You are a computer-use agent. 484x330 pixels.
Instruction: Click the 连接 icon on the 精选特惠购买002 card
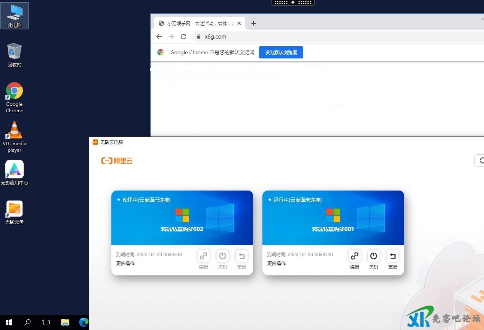203,256
